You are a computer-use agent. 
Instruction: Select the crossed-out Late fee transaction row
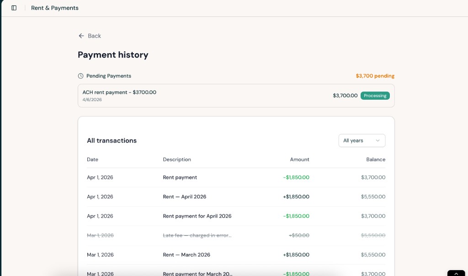click(236, 235)
